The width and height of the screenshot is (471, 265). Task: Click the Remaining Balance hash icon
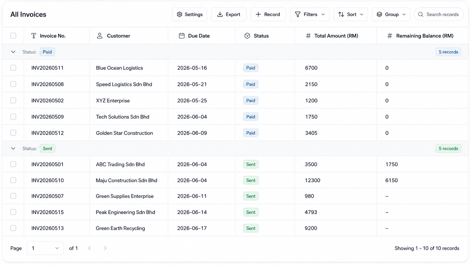pyautogui.click(x=390, y=36)
